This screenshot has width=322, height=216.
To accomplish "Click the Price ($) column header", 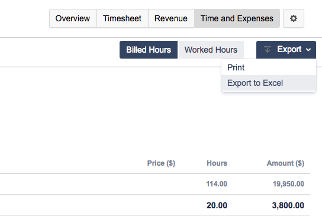I will tap(161, 163).
